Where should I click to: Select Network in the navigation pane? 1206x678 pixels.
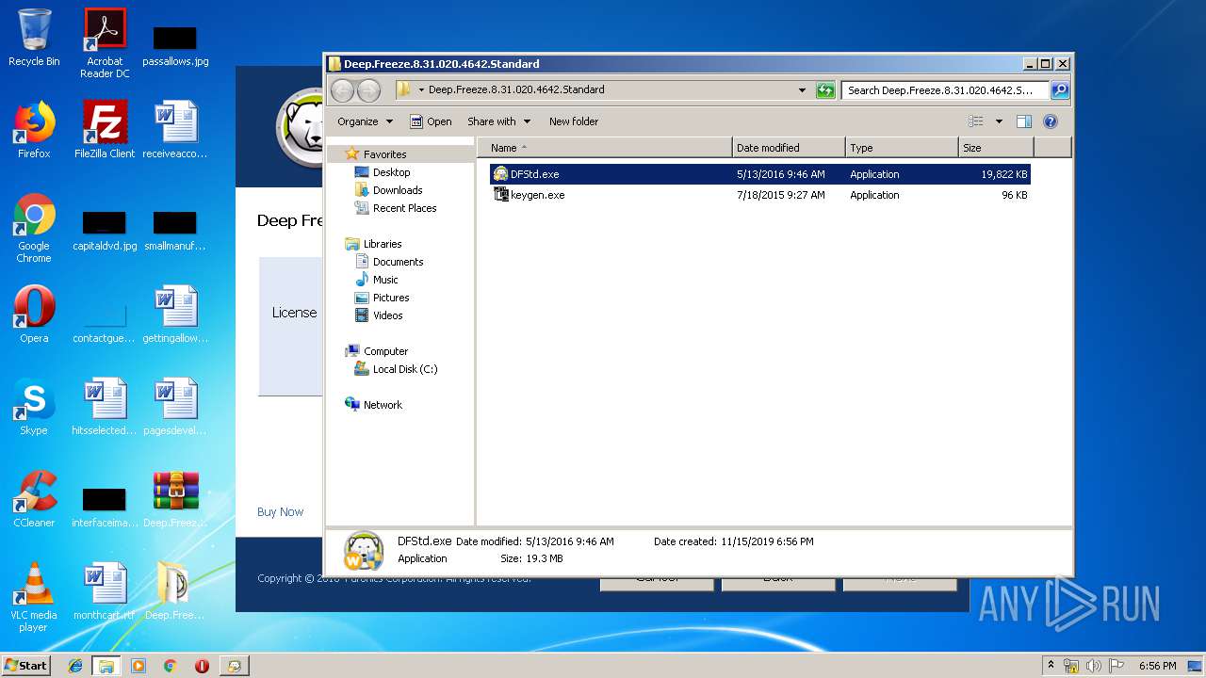point(383,405)
